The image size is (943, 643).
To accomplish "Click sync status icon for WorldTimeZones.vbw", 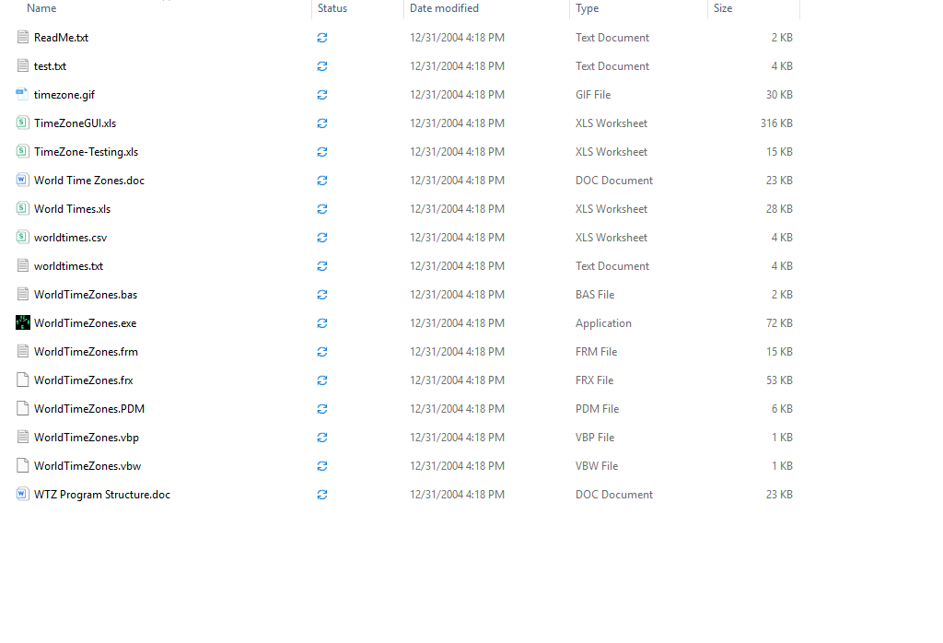I will 322,466.
